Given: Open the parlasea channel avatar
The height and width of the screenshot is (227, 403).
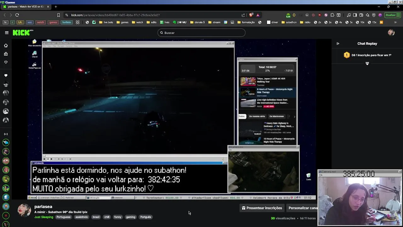Looking at the screenshot, I should (x=24, y=211).
